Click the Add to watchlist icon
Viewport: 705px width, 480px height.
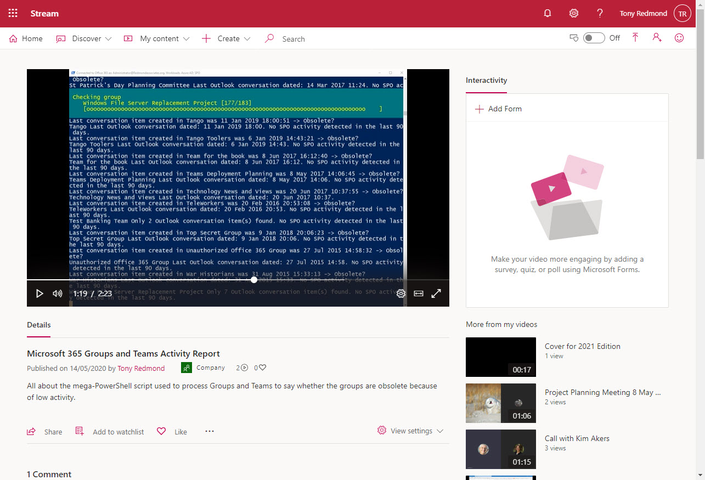[x=80, y=431]
